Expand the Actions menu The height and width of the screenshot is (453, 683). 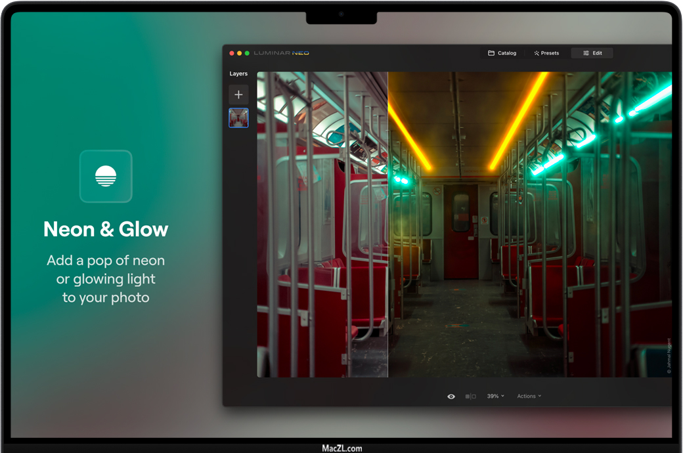[x=529, y=397]
